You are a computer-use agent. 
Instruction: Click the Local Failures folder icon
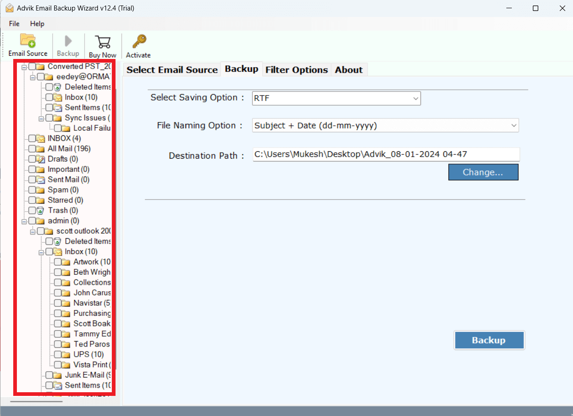[x=67, y=128]
